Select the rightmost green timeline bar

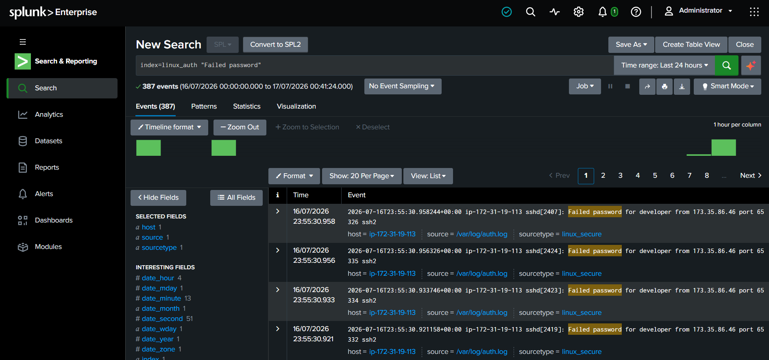click(723, 148)
